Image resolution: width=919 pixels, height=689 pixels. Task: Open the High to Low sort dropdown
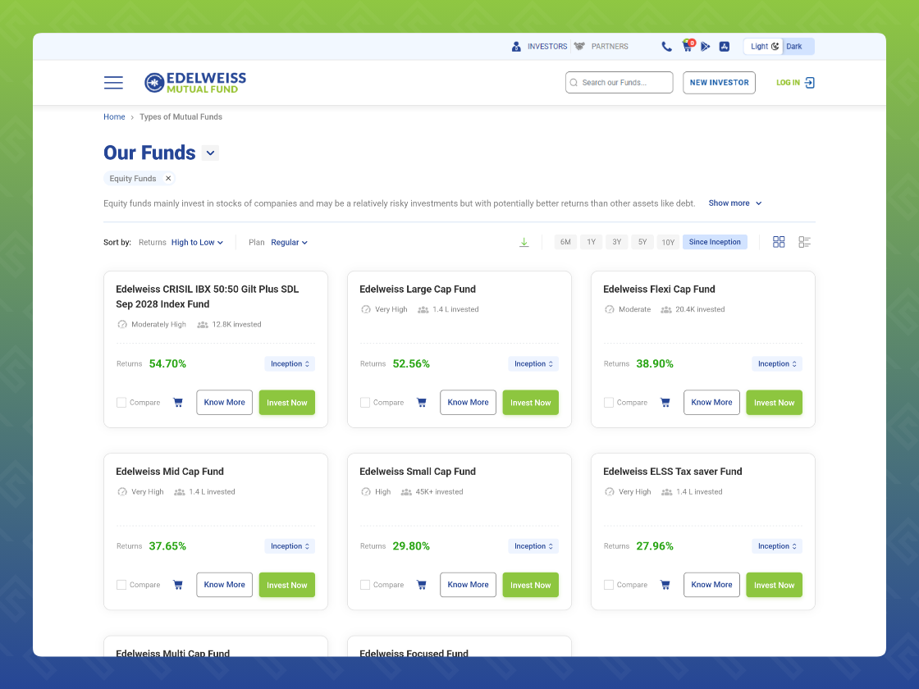tap(197, 243)
